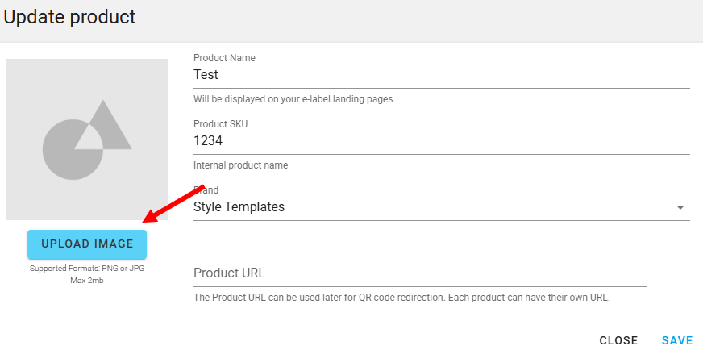Select the Product SKU field with 1234
This screenshot has height=354, width=703.
tap(442, 141)
